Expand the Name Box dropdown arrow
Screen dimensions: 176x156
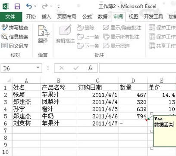(38, 67)
